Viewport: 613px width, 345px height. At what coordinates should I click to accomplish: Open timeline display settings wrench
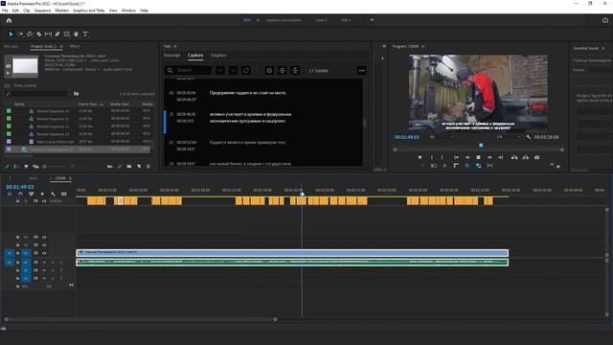[x=54, y=194]
